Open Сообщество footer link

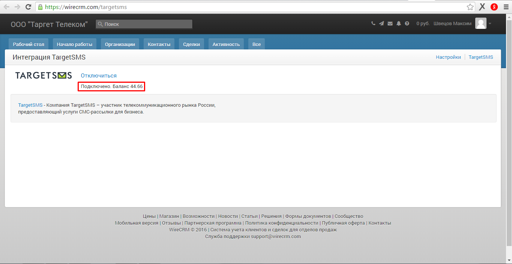coord(349,216)
